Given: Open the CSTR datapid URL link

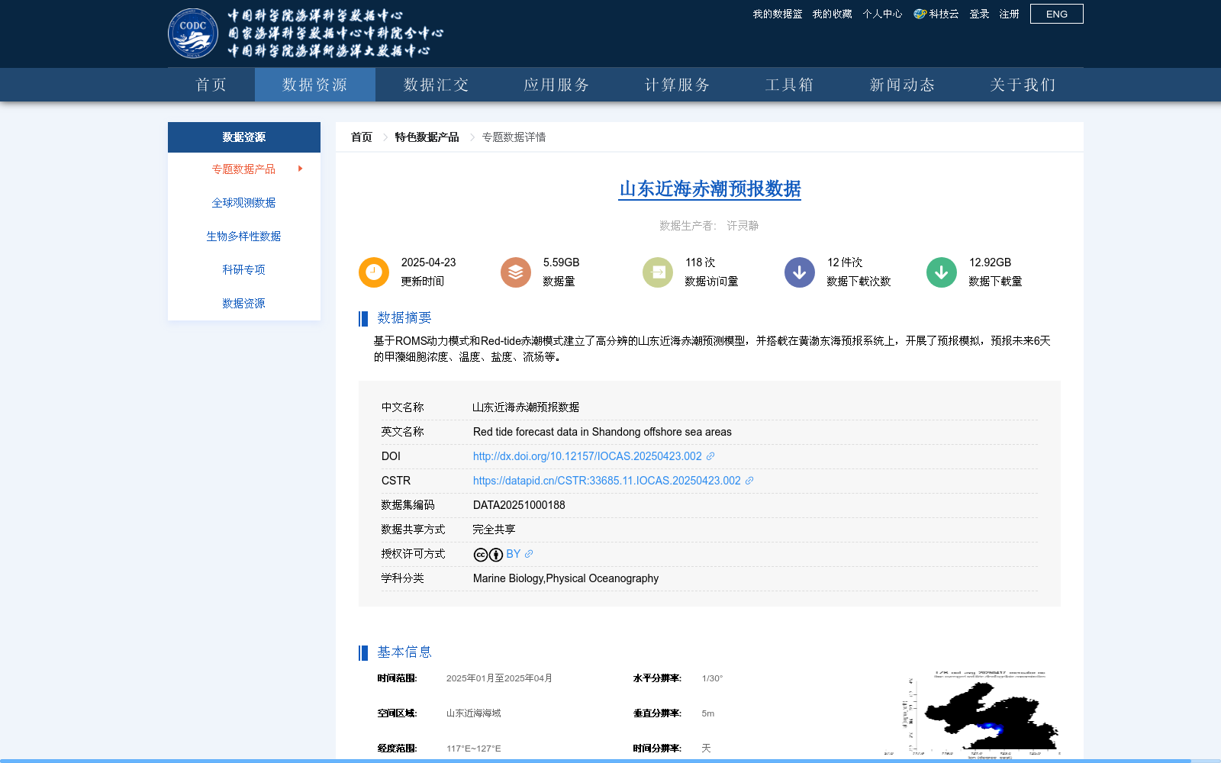Looking at the screenshot, I should coord(607,481).
